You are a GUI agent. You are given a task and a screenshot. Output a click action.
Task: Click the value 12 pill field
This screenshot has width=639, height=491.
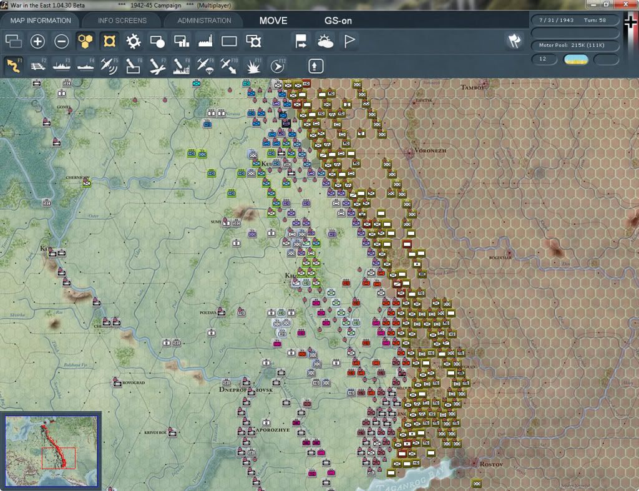pos(544,59)
